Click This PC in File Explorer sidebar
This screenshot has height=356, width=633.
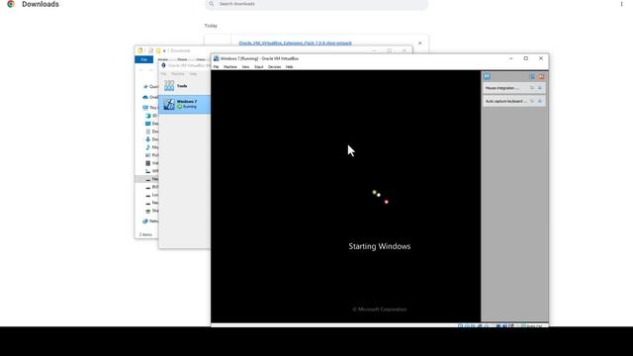click(x=150, y=108)
